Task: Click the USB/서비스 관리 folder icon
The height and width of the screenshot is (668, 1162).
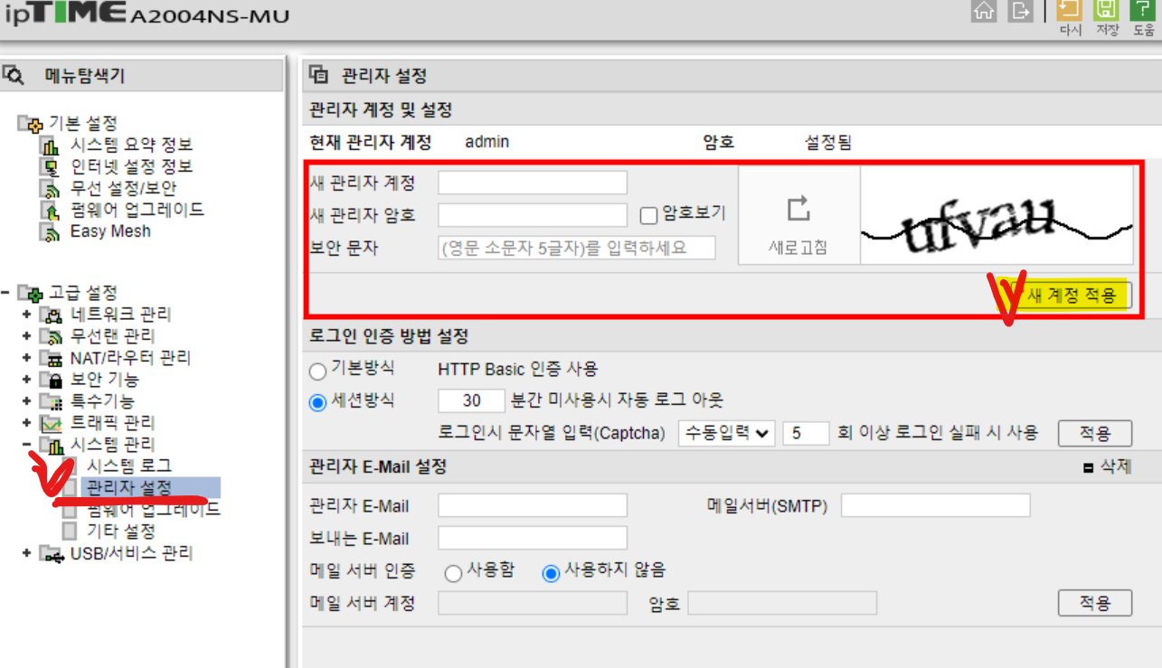Action: (52, 554)
